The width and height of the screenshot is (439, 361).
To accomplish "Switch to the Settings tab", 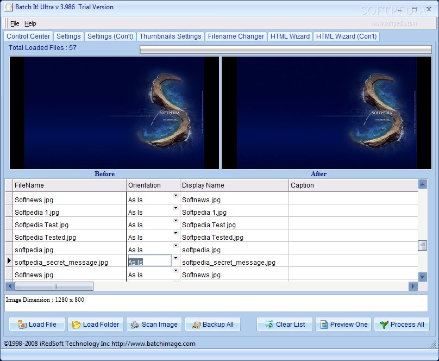I will click(x=68, y=36).
